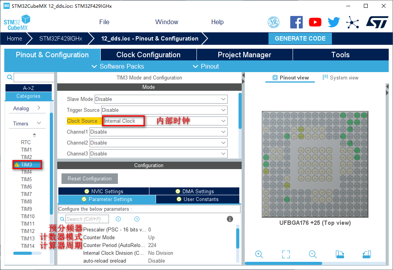
Task: Click the zoom in magnifier icon
Action: [259, 254]
